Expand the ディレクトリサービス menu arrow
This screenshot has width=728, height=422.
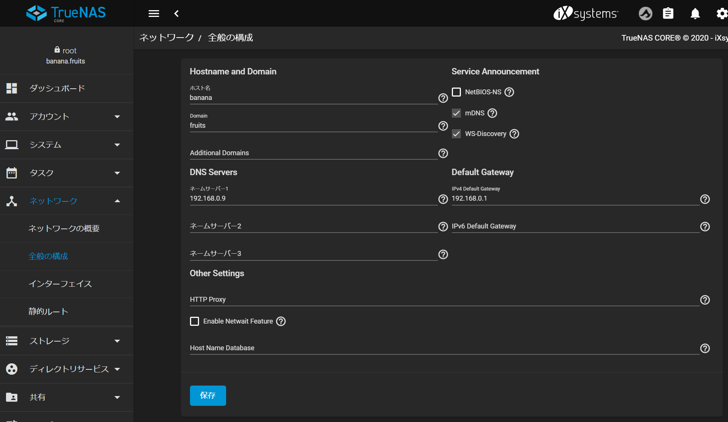click(117, 369)
